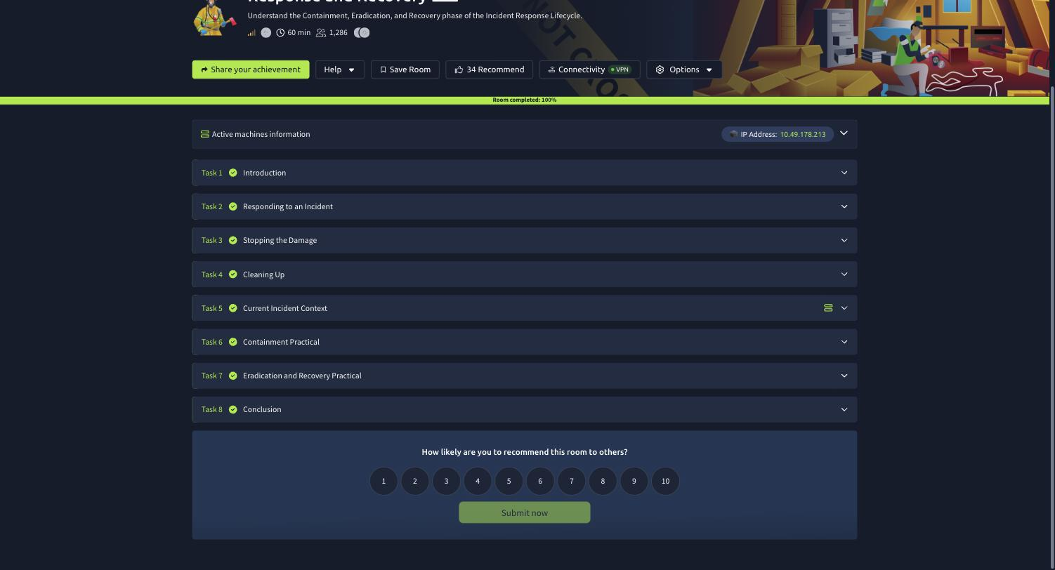This screenshot has height=570, width=1055.
Task: Open Task 6 Containment Practical row
Action: (525, 342)
